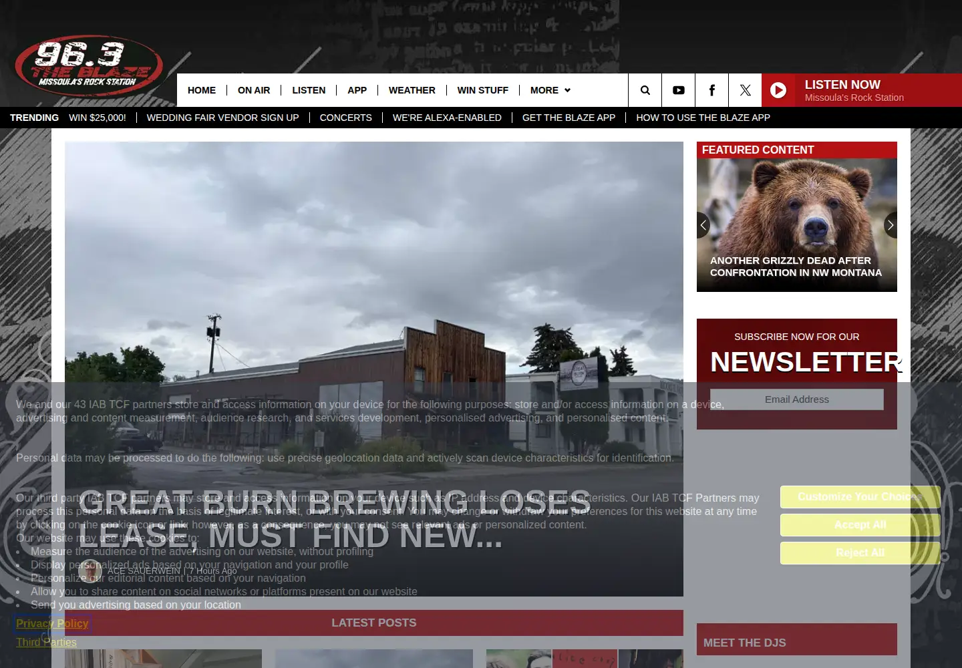Show previous featured content slide
The width and height of the screenshot is (962, 668).
[703, 225]
